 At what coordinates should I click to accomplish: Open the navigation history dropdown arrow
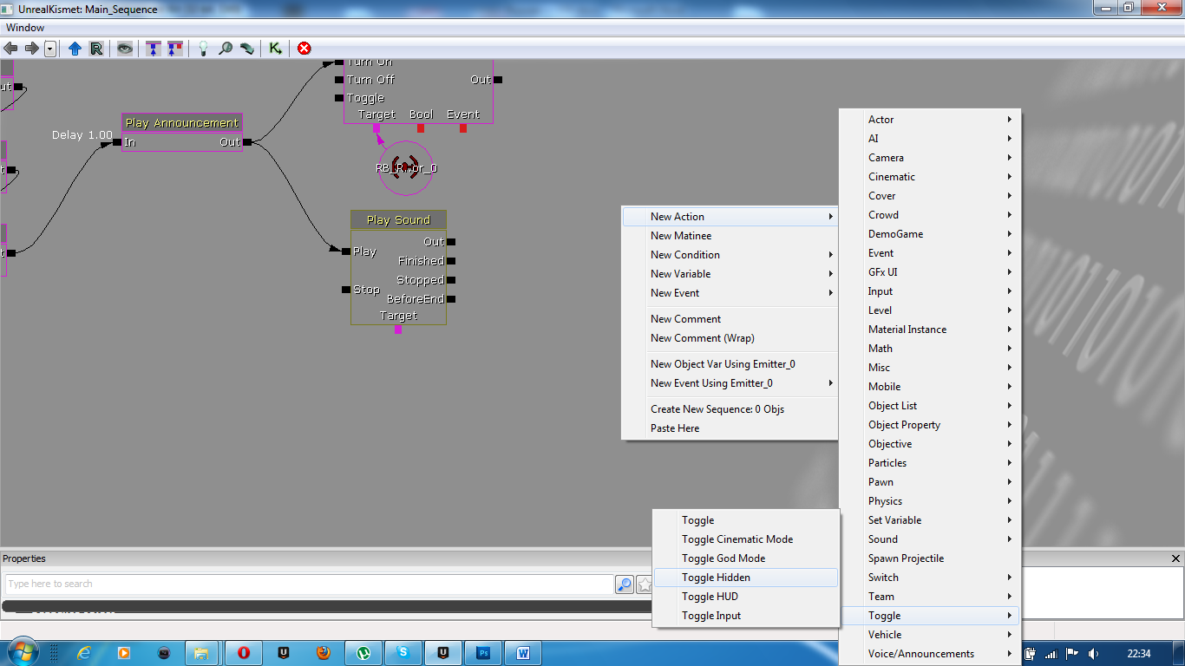(x=50, y=49)
